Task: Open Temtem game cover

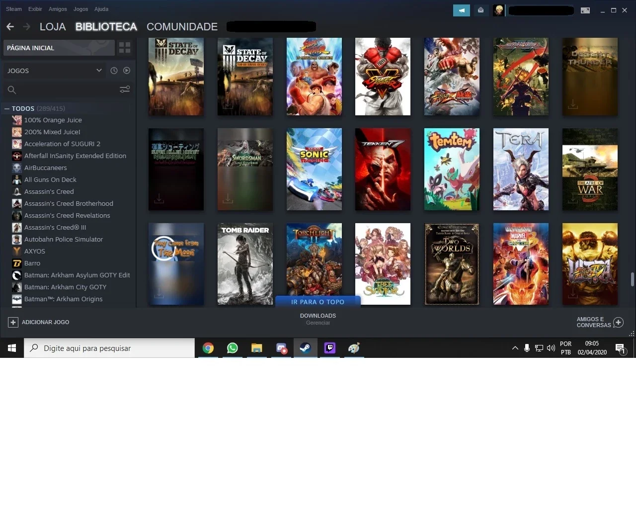Action: click(452, 169)
